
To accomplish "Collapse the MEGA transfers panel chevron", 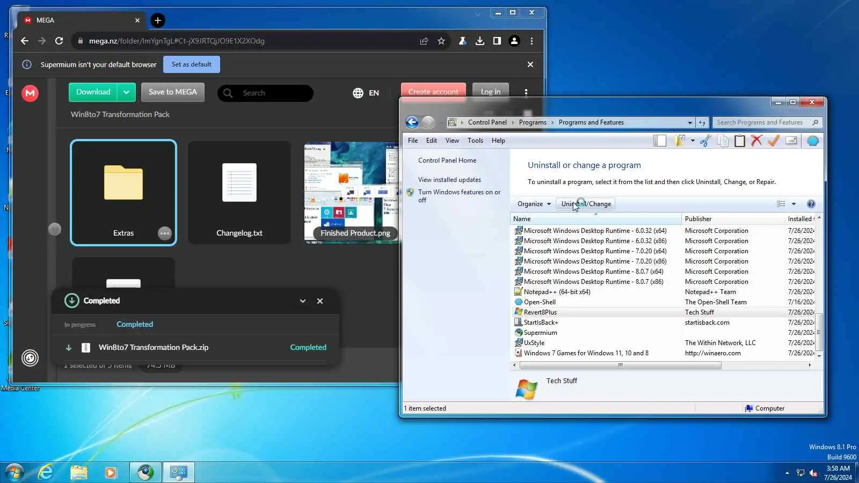I will [303, 301].
